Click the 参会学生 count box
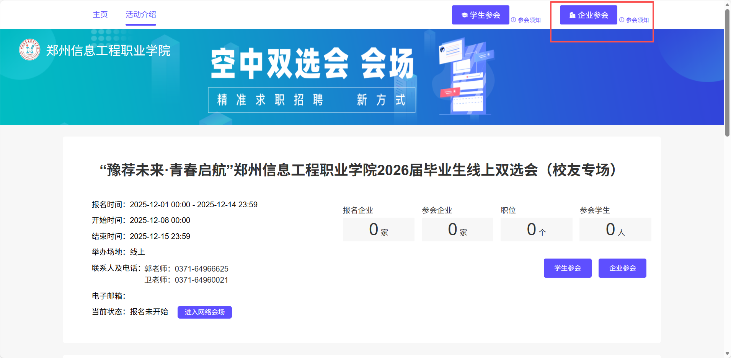This screenshot has width=731, height=358. 615,229
